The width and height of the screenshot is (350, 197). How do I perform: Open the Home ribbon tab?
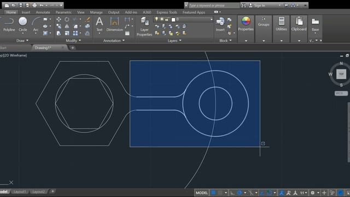[11, 12]
